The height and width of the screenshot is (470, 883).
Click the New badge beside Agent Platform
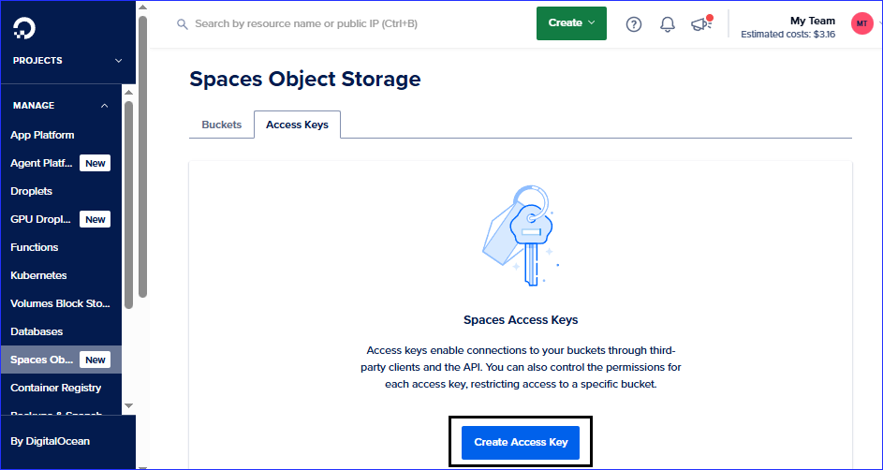click(96, 163)
